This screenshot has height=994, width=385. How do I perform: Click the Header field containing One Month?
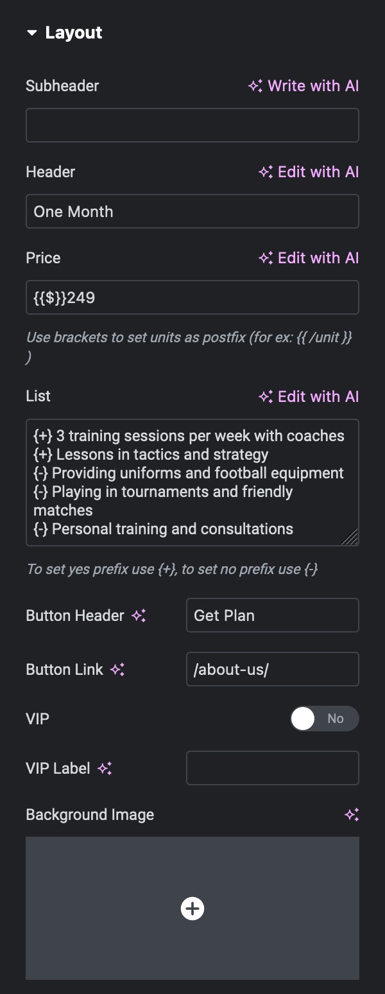point(193,211)
